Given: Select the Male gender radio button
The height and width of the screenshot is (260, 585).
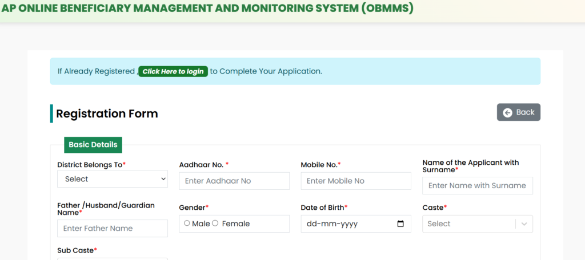Looking at the screenshot, I should (x=187, y=223).
